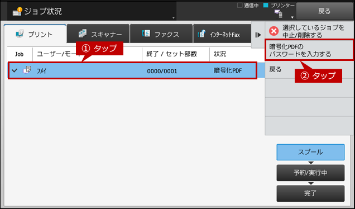Click the プリント tab printer icon

[x=20, y=34]
